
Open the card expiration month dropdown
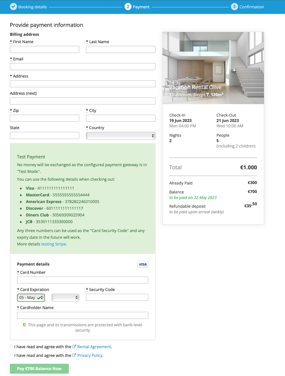(31, 298)
